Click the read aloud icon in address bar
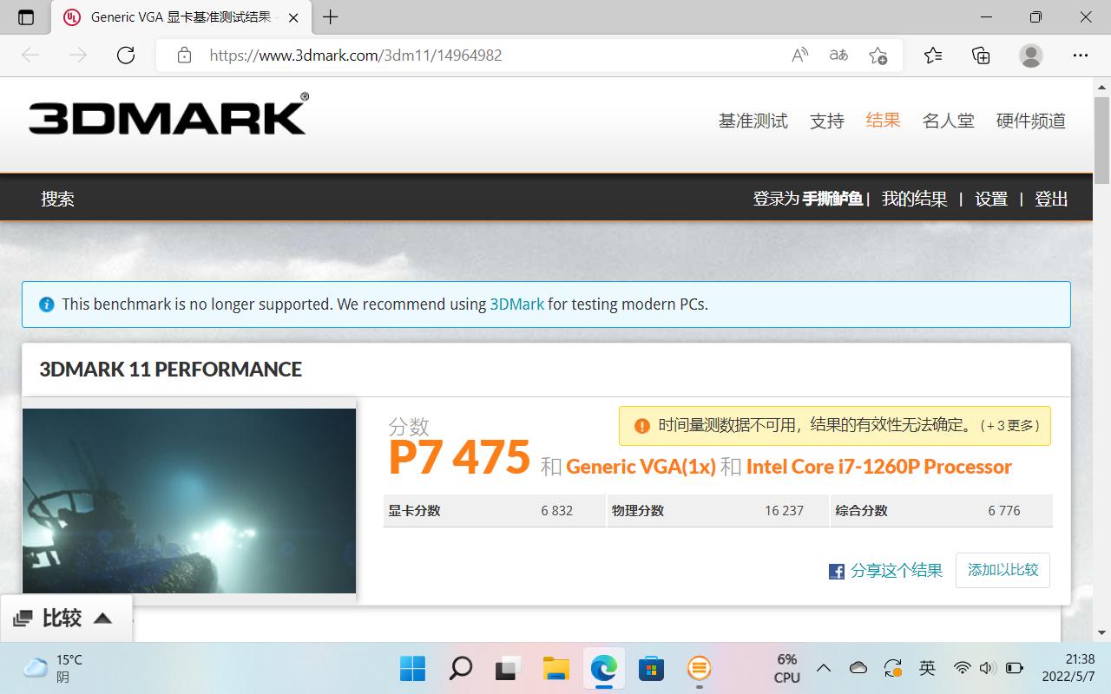1111x694 pixels. click(x=799, y=55)
